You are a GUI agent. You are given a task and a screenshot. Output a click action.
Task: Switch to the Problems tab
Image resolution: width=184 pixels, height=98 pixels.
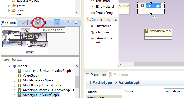118,75
